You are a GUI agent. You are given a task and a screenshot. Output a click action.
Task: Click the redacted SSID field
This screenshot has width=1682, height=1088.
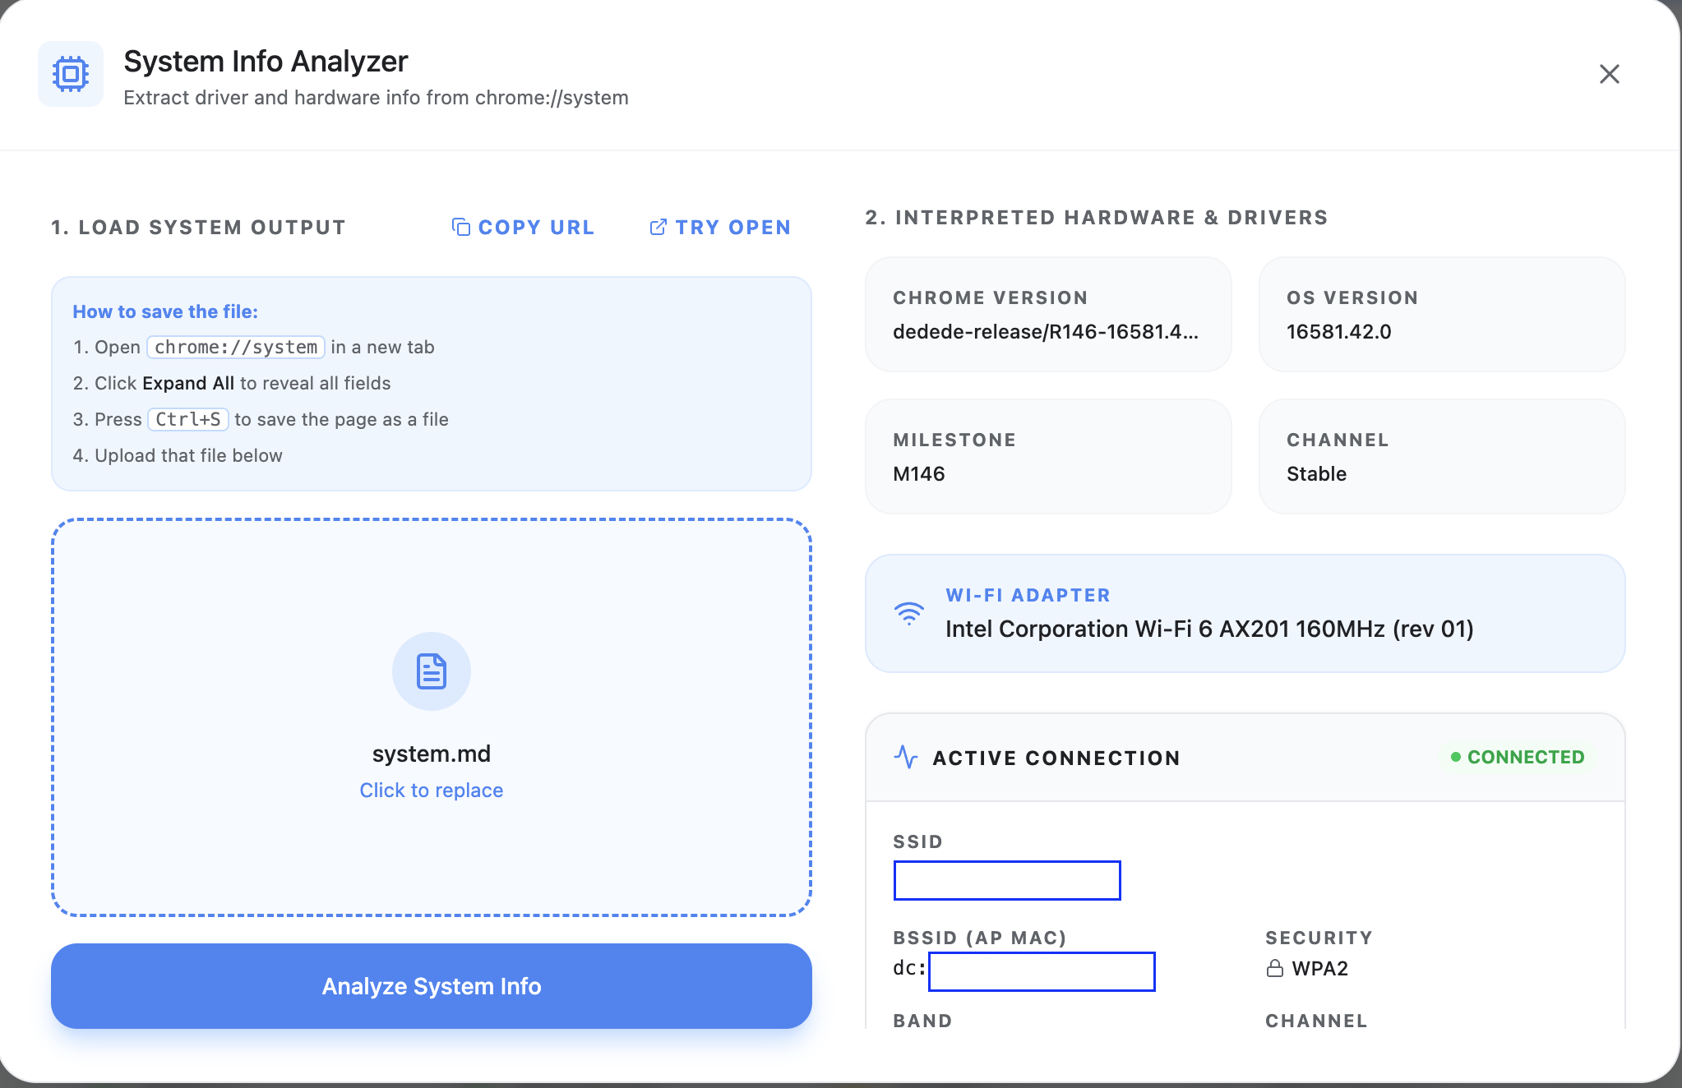(x=1007, y=880)
